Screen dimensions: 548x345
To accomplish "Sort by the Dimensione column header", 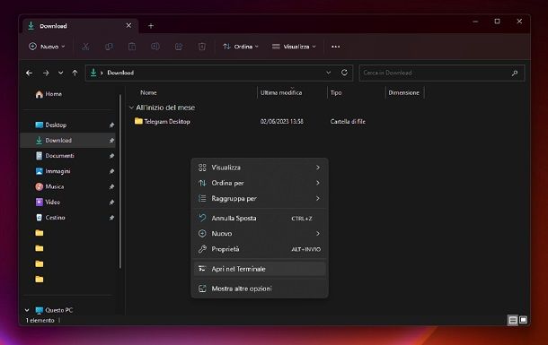I will click(x=403, y=92).
